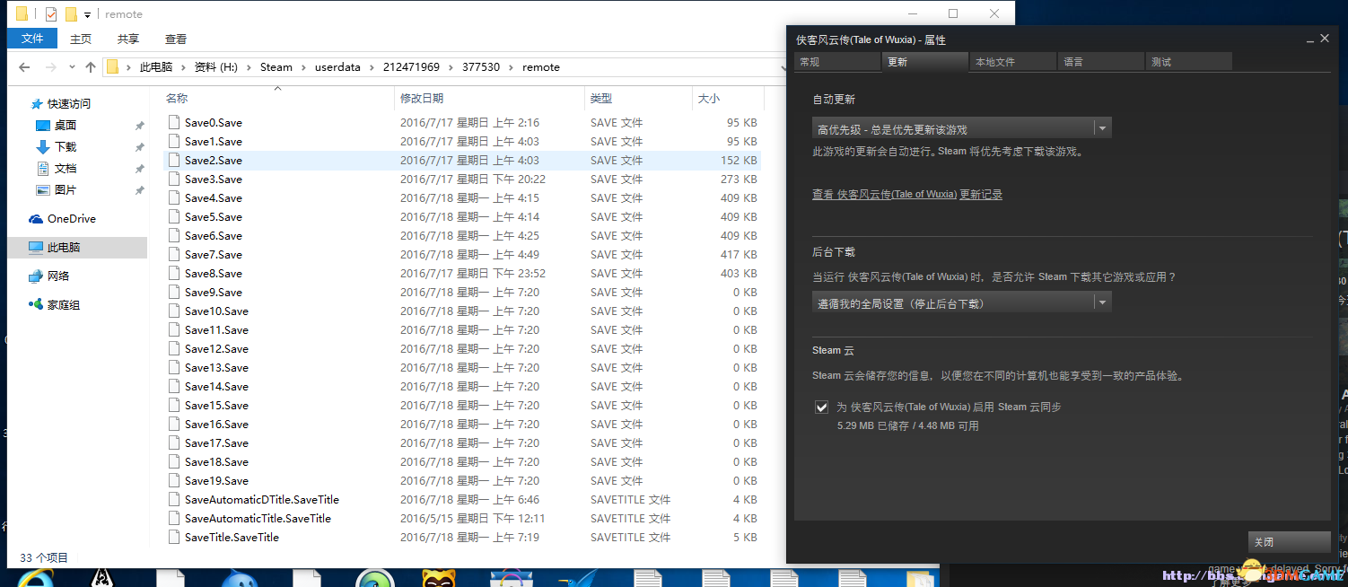Expand the chevron after userdata in address bar
Viewport: 1348px width, 587px height.
click(372, 67)
